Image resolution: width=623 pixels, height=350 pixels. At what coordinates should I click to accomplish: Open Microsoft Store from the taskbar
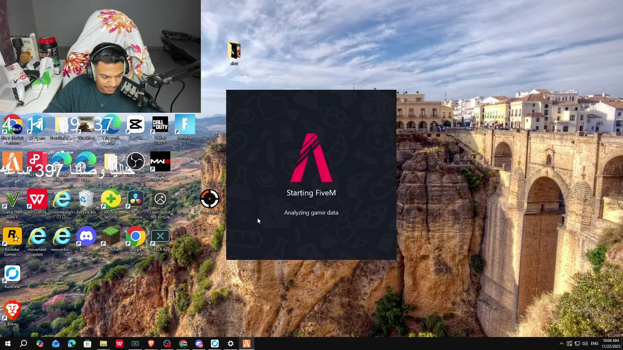87,344
